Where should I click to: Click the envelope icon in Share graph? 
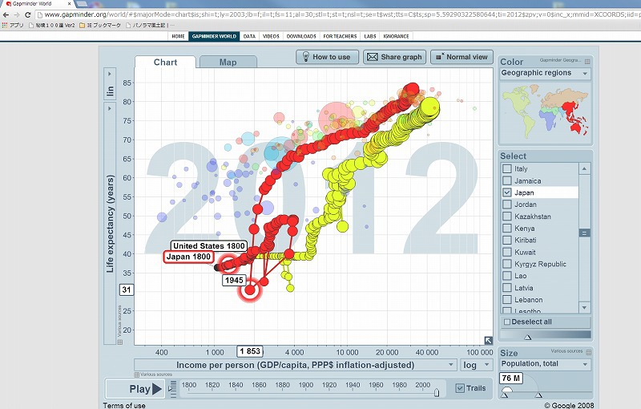(x=372, y=57)
